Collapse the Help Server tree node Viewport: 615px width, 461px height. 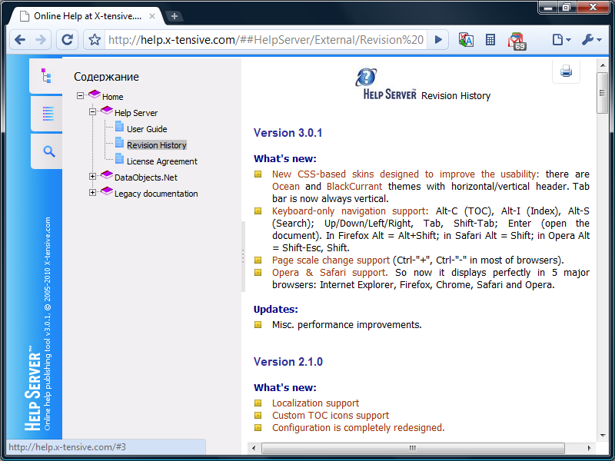pyautogui.click(x=92, y=111)
